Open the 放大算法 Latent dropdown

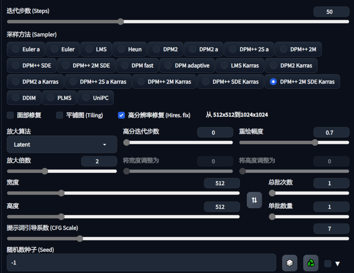click(x=62, y=145)
